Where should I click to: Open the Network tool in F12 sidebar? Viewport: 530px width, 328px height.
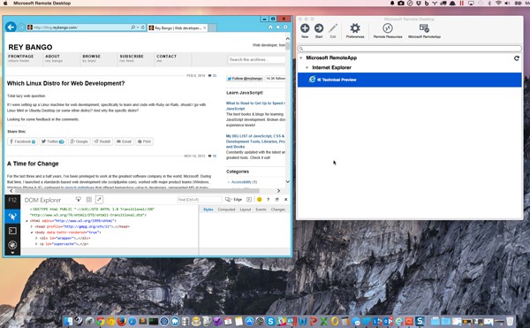coord(12,245)
